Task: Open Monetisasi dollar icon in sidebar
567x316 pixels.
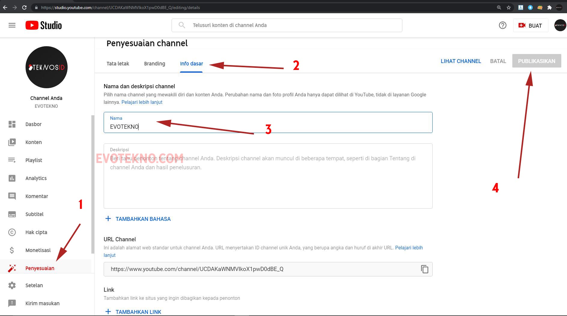Action: 12,250
